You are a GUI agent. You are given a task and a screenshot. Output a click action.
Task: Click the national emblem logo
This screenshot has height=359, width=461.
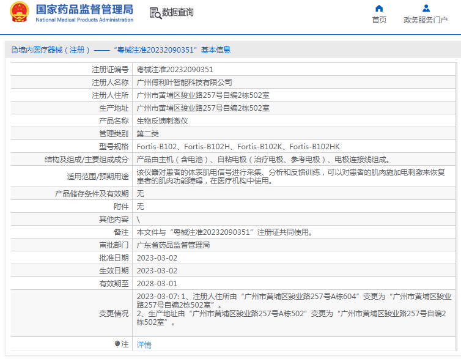pyautogui.click(x=20, y=12)
